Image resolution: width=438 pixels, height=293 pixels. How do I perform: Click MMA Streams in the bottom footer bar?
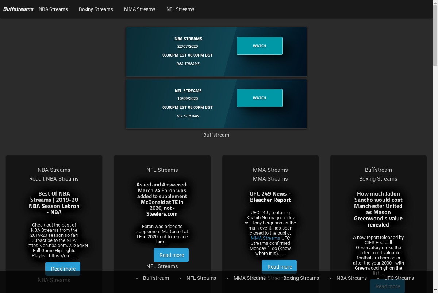point(250,278)
